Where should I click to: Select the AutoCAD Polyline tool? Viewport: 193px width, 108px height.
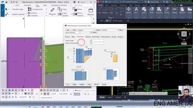[105, 10]
